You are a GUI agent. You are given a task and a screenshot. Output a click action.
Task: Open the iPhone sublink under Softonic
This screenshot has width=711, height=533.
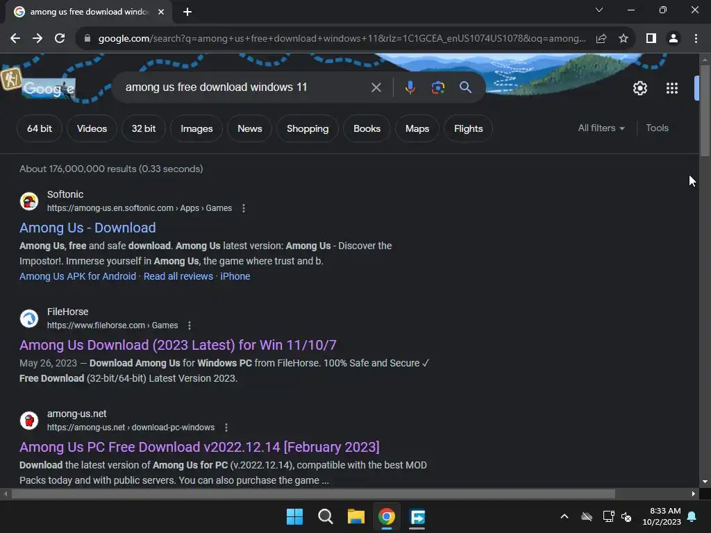235,276
